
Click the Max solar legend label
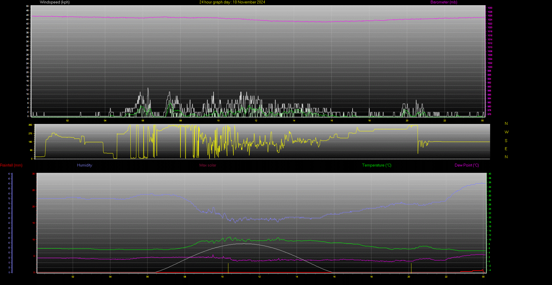(x=208, y=165)
